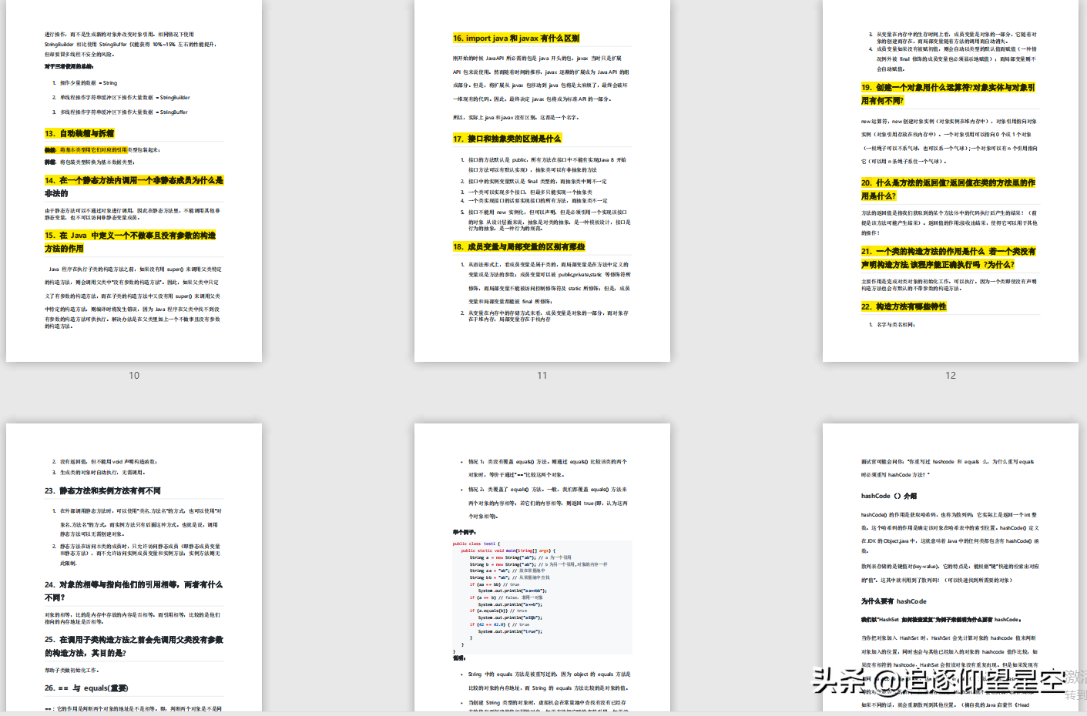This screenshot has width=1087, height=716.
Task: Open the page thumbnail starting with heading 23
Action: tap(134, 567)
